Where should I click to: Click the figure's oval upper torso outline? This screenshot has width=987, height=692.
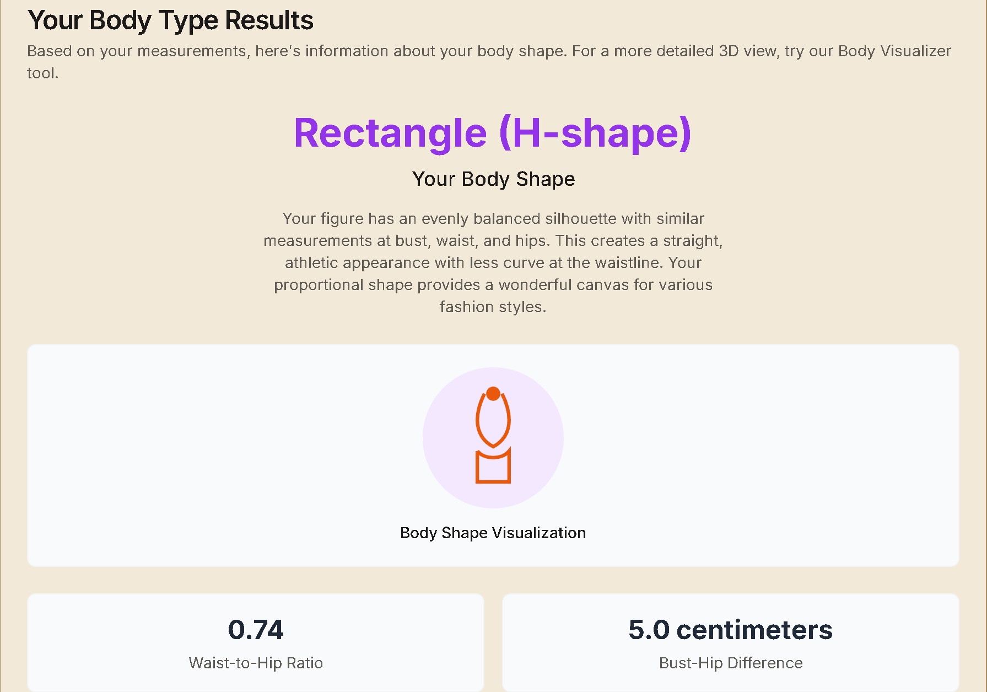coord(478,422)
